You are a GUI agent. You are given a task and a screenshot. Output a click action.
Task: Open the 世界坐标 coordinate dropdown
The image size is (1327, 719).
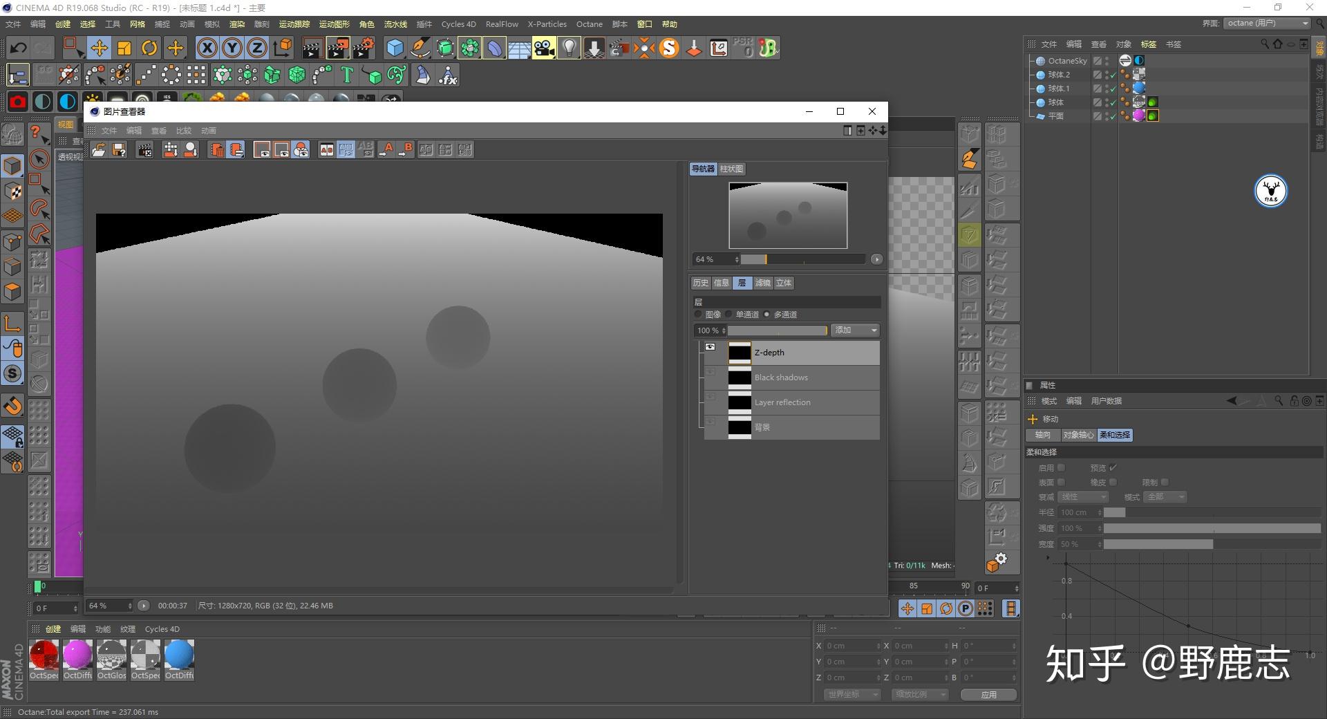coord(851,694)
